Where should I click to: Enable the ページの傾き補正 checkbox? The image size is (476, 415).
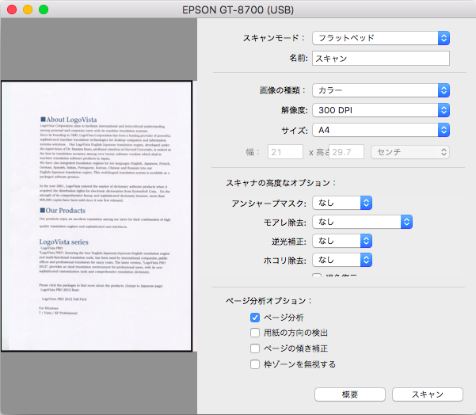255,348
